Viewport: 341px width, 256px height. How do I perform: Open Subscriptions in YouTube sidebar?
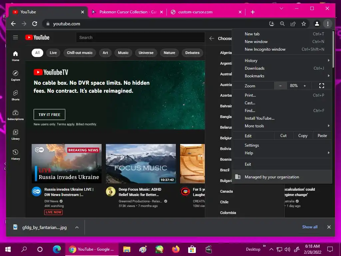coord(15,115)
